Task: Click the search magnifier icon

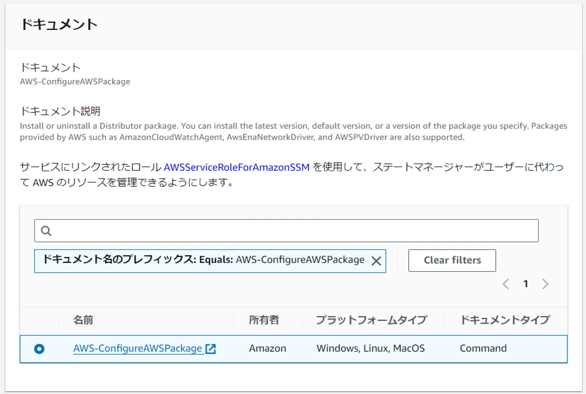Action: (x=46, y=231)
